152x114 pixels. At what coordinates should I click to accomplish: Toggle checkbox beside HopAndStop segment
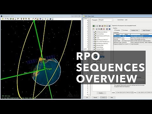pos(93,47)
